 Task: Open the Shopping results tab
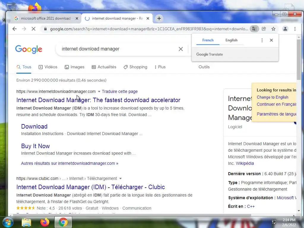pos(135,67)
